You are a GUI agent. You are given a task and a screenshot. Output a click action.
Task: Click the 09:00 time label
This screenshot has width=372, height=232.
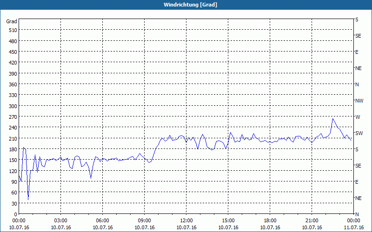145,221
